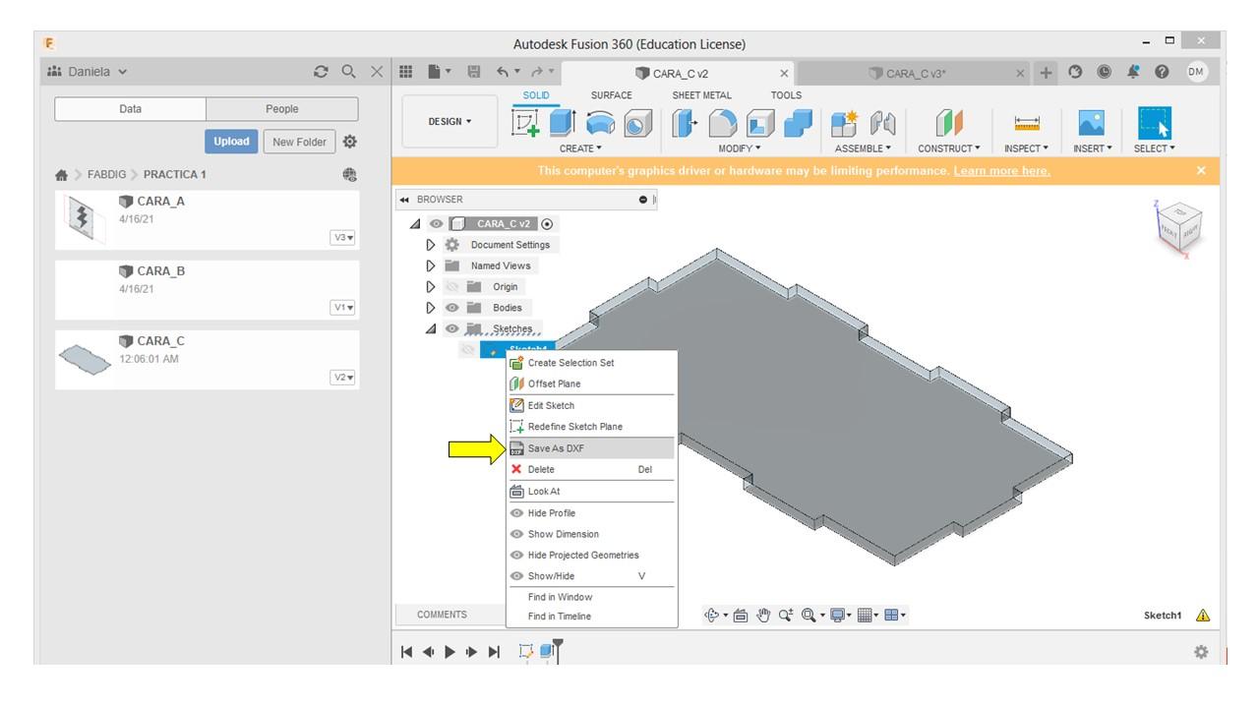Open the DESIGN workspace dropdown

coord(450,122)
